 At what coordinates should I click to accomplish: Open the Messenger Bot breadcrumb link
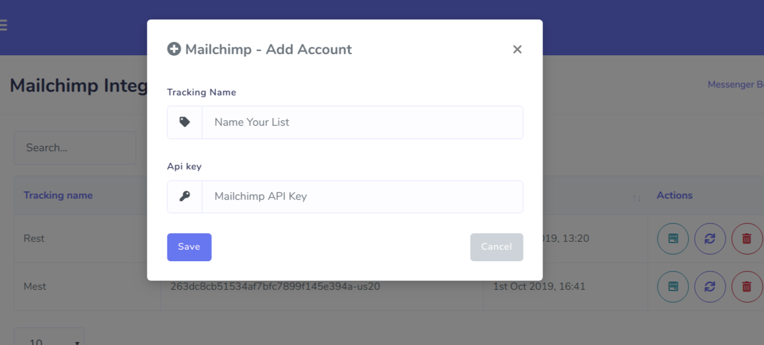point(735,84)
